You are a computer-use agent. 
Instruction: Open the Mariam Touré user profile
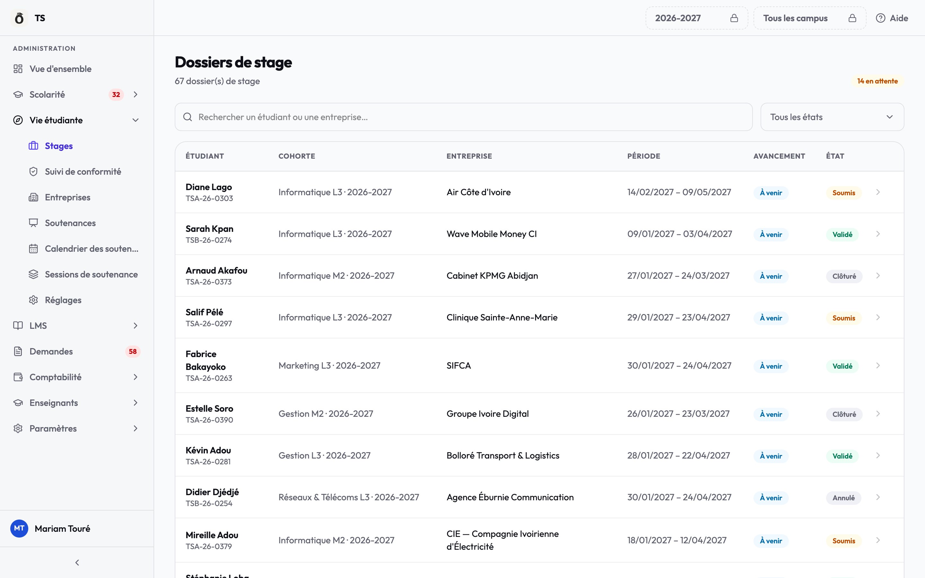76,528
